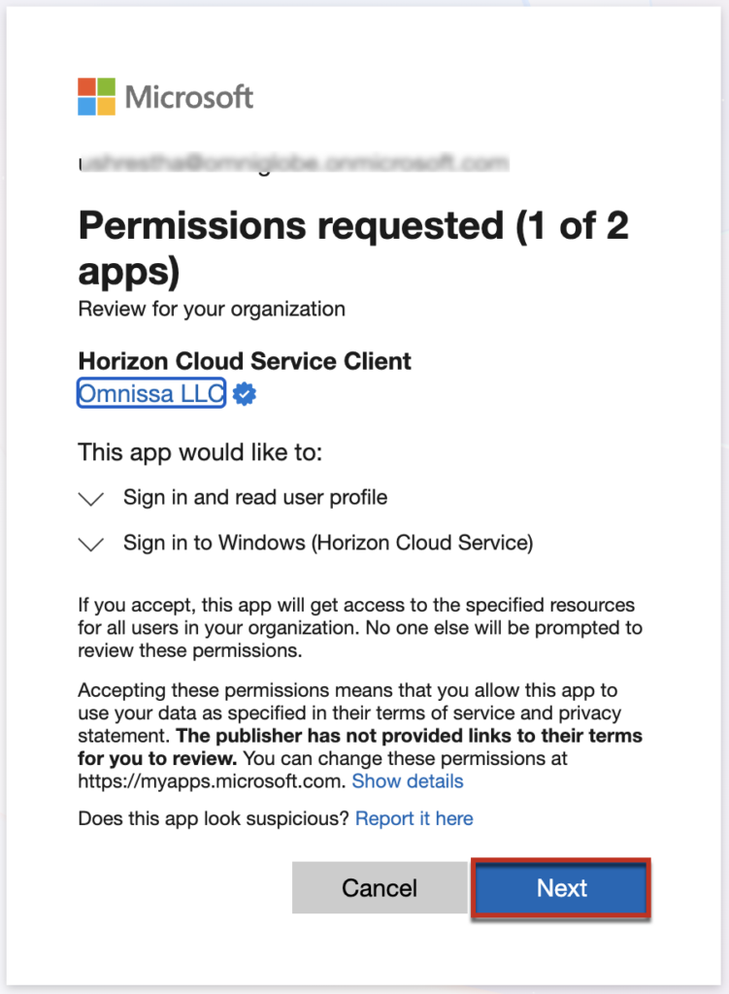
Task: Click the 'This app would like to:' label
Action: pos(200,452)
